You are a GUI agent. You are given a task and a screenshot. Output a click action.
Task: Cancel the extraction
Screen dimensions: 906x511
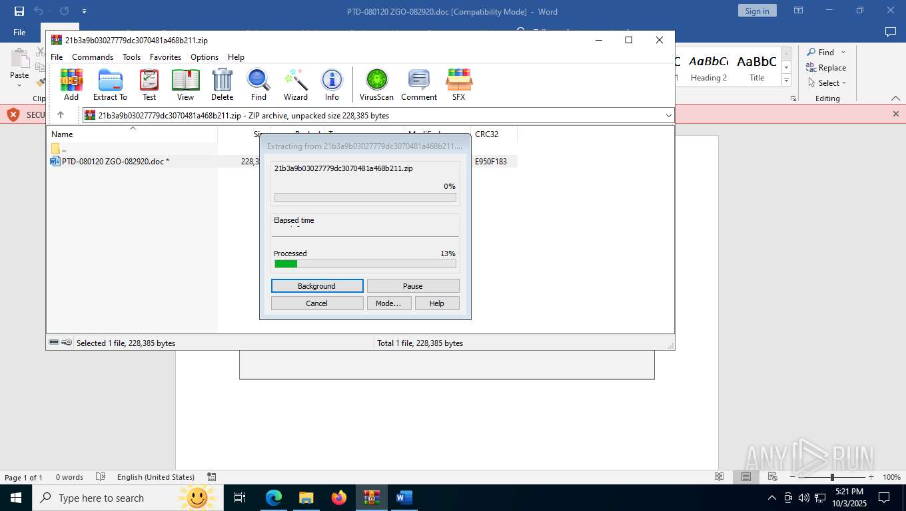[x=317, y=303]
